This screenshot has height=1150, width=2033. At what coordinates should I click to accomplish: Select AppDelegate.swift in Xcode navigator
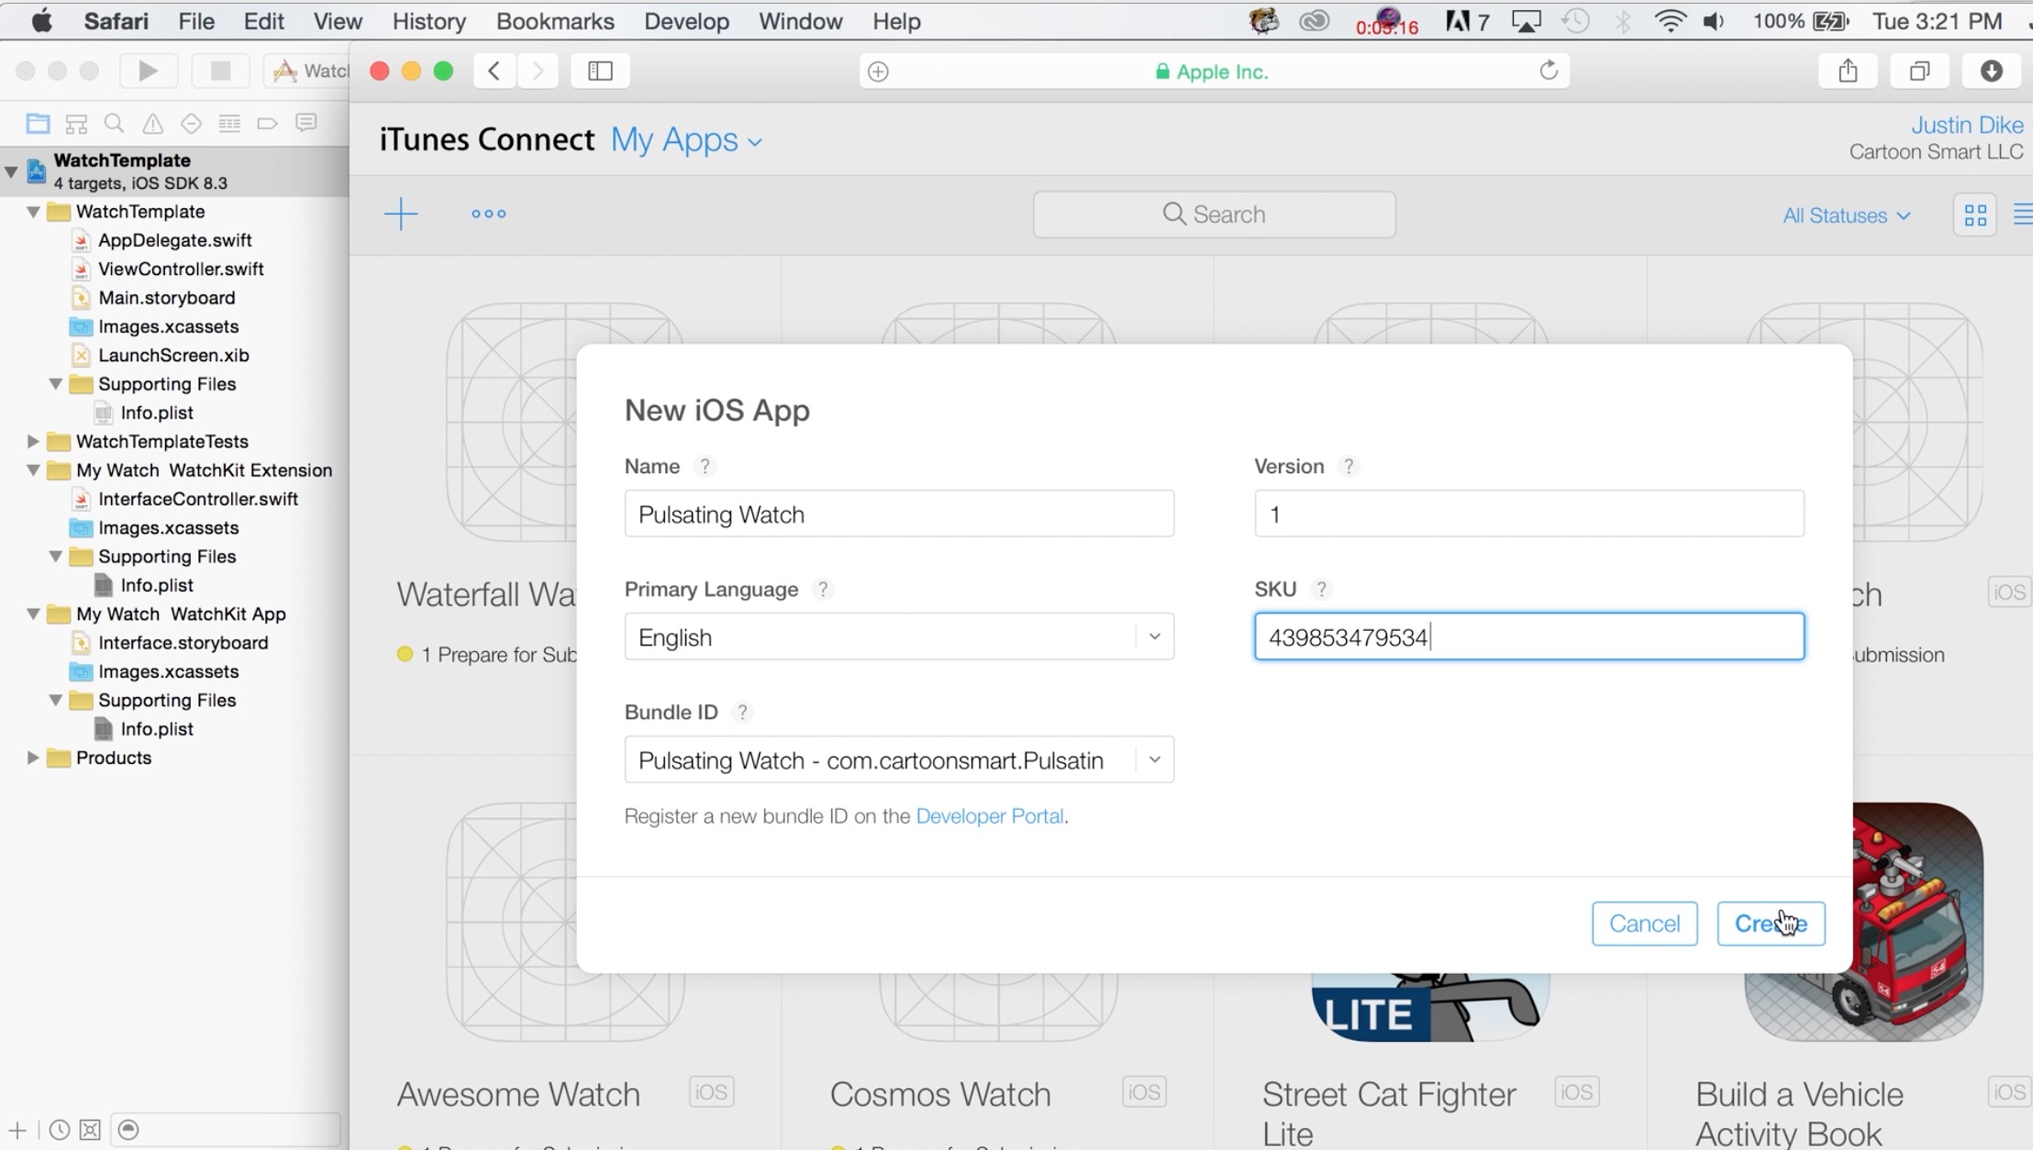click(174, 240)
